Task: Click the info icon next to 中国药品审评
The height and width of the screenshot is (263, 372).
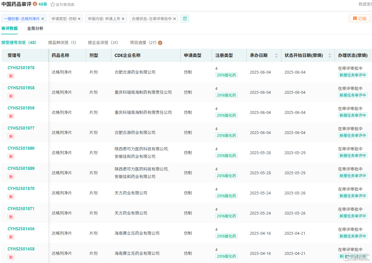Action: (35, 4)
